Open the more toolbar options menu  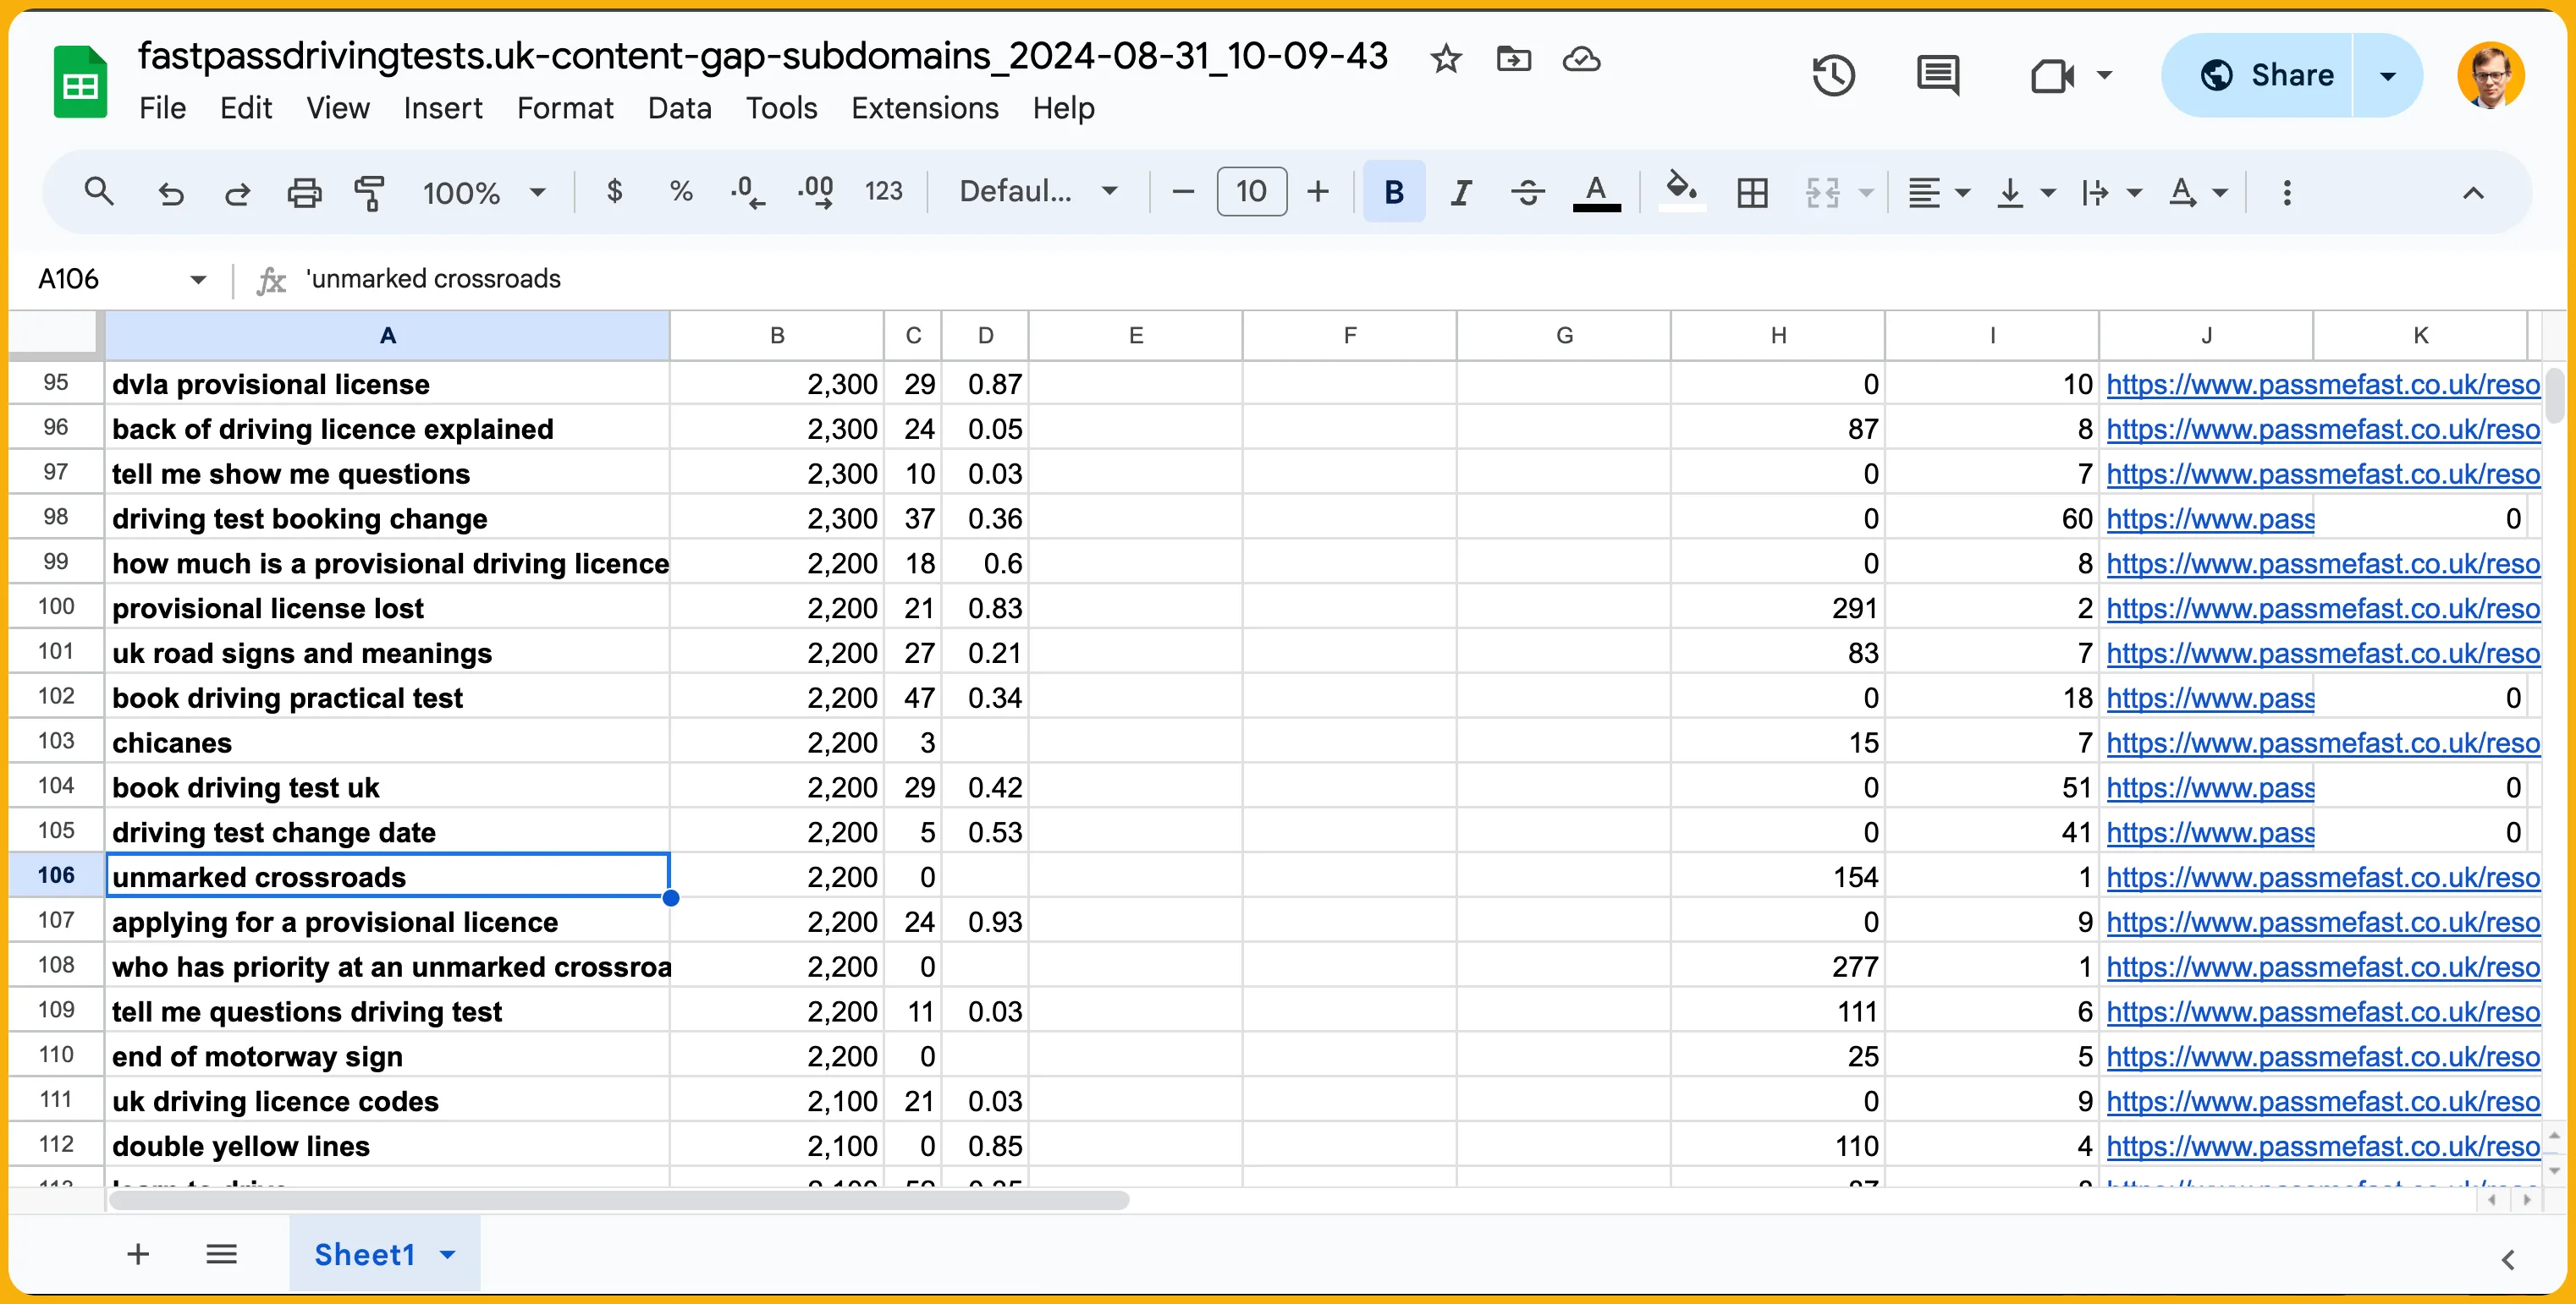(x=2287, y=192)
